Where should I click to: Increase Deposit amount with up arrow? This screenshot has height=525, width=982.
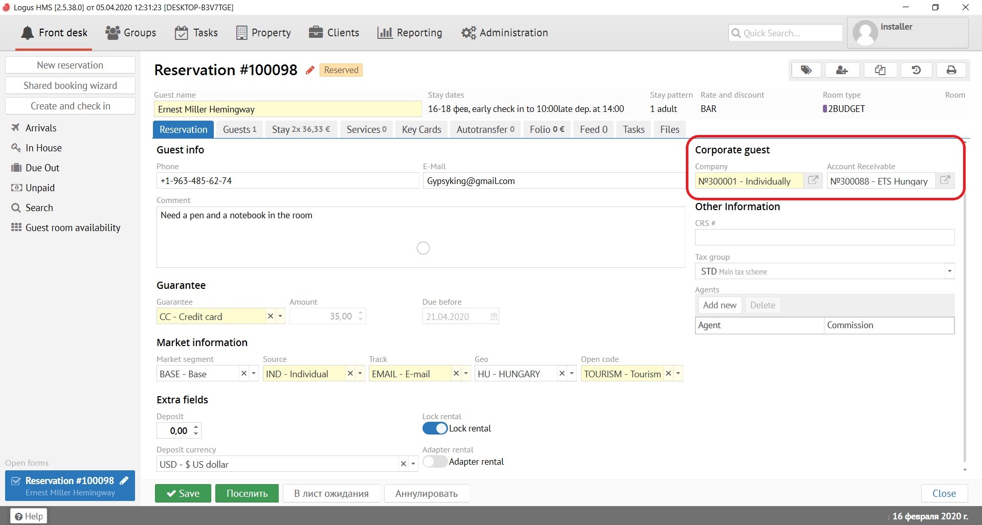(196, 427)
